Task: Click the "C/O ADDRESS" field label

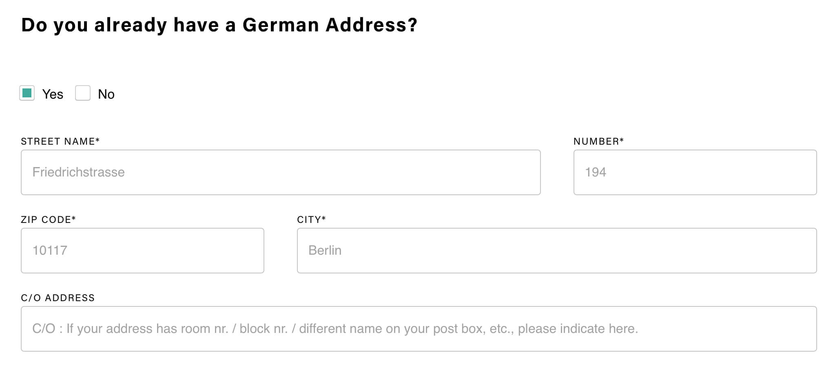Action: (58, 298)
